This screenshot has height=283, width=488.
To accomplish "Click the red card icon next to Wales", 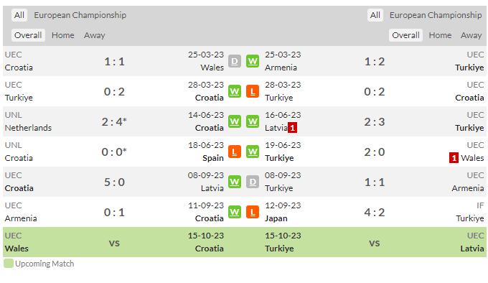I will [454, 158].
